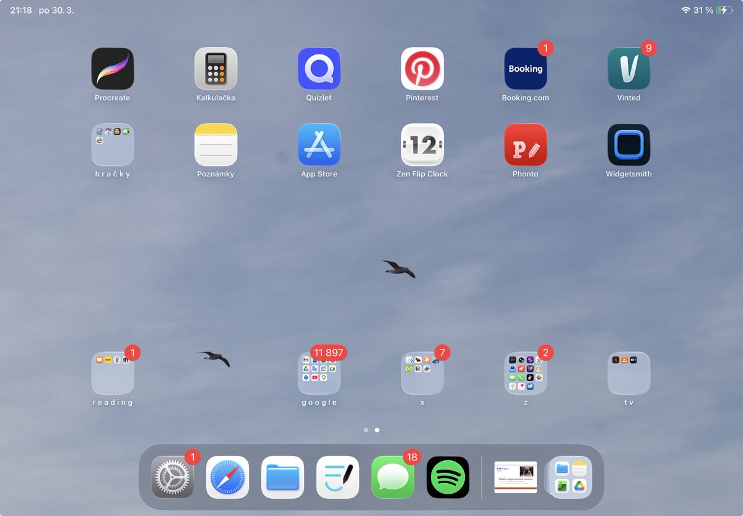This screenshot has height=516, width=743.
Task: Open the Quizlet app
Action: click(319, 69)
